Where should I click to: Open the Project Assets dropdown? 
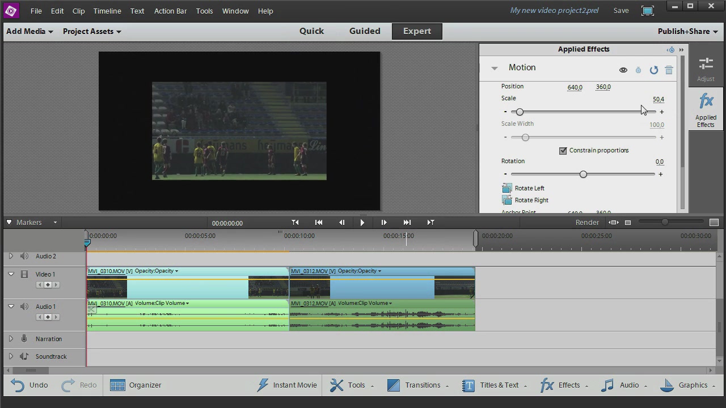point(92,31)
